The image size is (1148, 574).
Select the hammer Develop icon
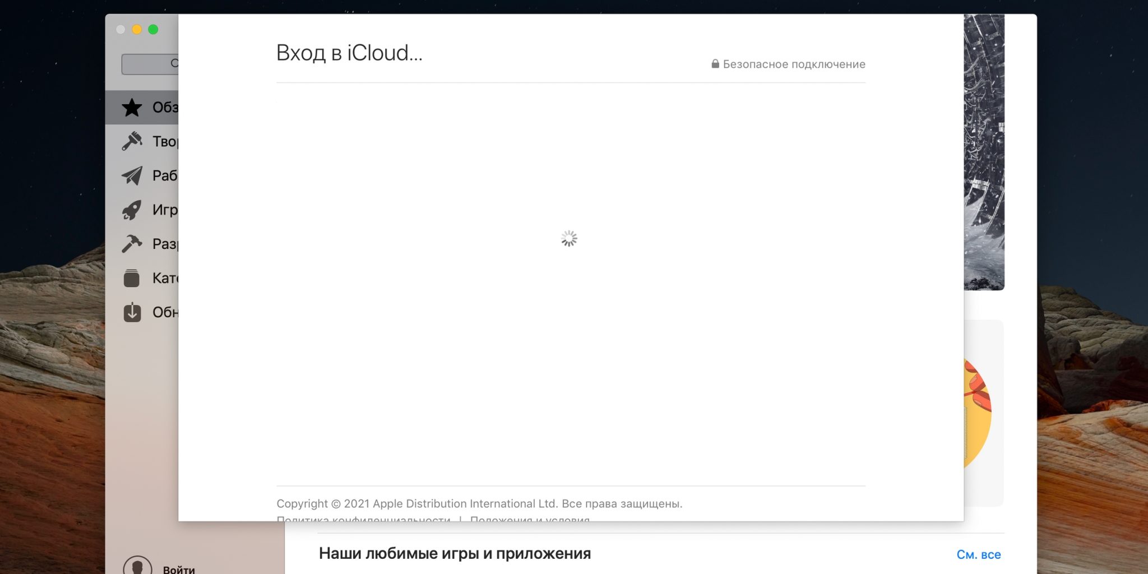click(132, 244)
